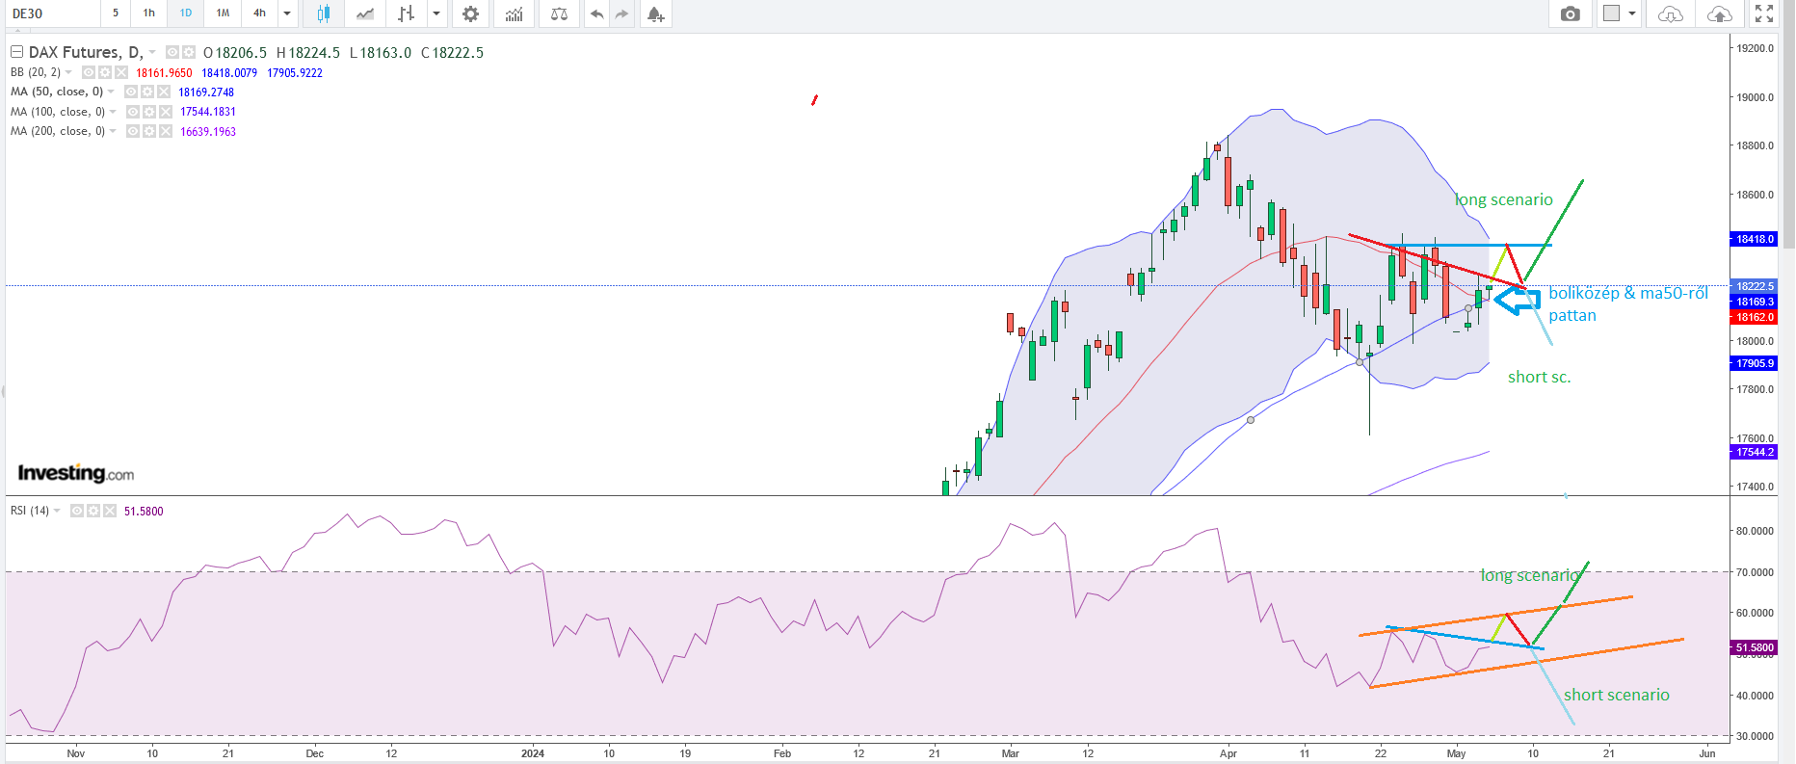Select the 1D interval
1796x764 pixels.
(x=186, y=13)
